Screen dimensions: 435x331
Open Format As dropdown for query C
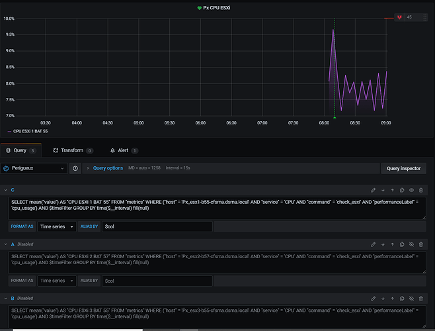pos(57,226)
